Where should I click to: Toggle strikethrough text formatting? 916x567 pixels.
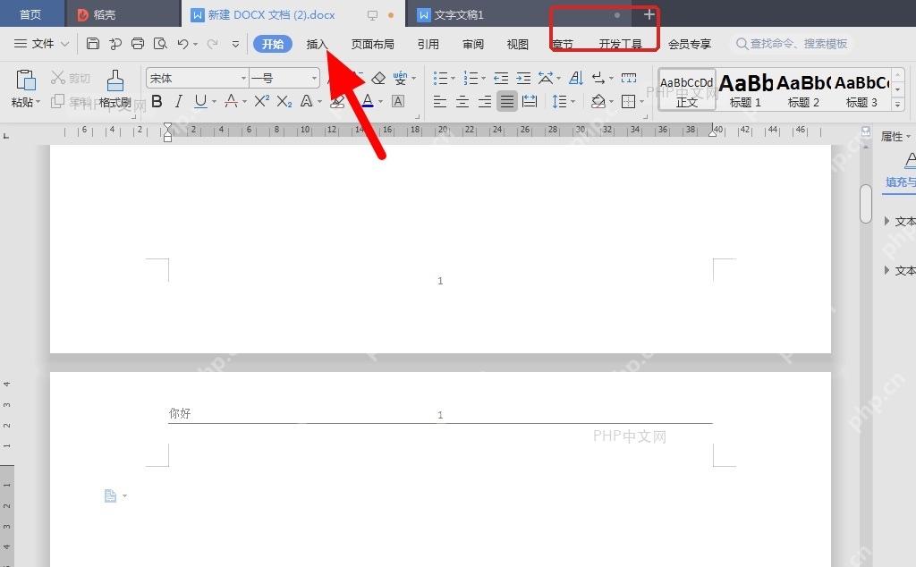coord(231,102)
